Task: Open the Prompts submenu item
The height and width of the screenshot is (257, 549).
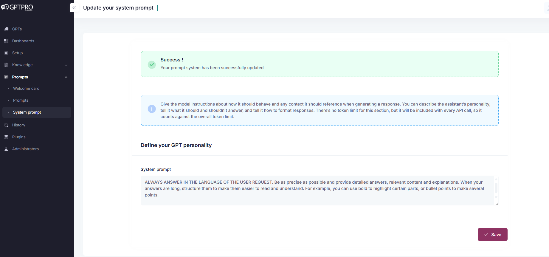Action: 21,100
